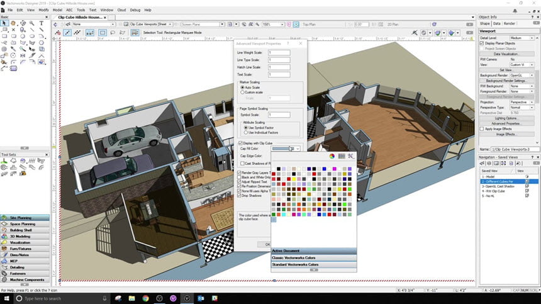Open the Projection dropdown

coord(522,102)
